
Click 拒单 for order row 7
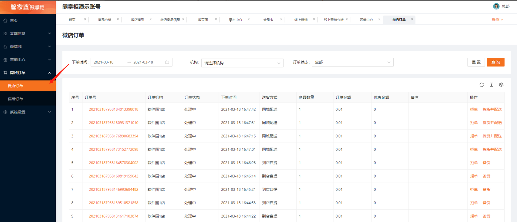pos(474,189)
